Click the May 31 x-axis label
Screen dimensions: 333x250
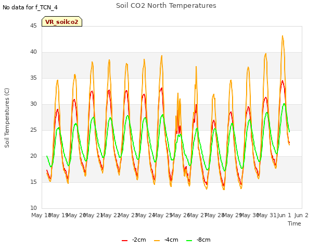pos(266,215)
